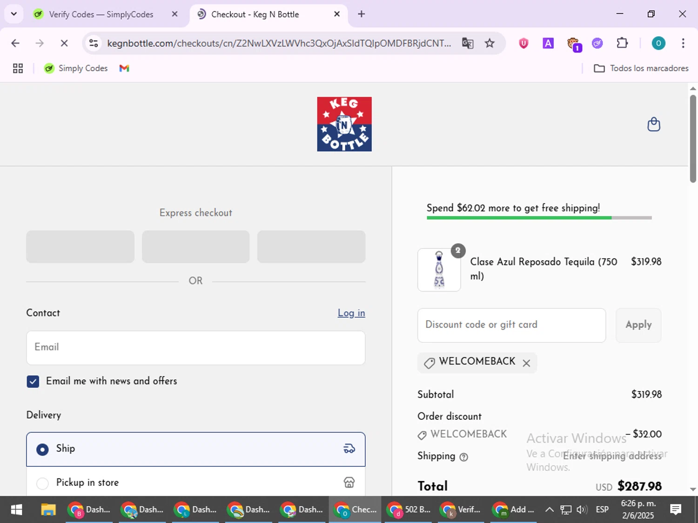Open the apps grid in bookmarks bar

tap(18, 68)
